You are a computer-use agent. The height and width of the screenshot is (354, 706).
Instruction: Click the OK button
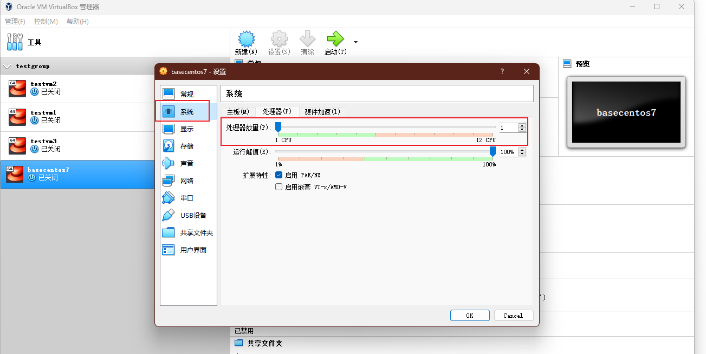tap(470, 316)
